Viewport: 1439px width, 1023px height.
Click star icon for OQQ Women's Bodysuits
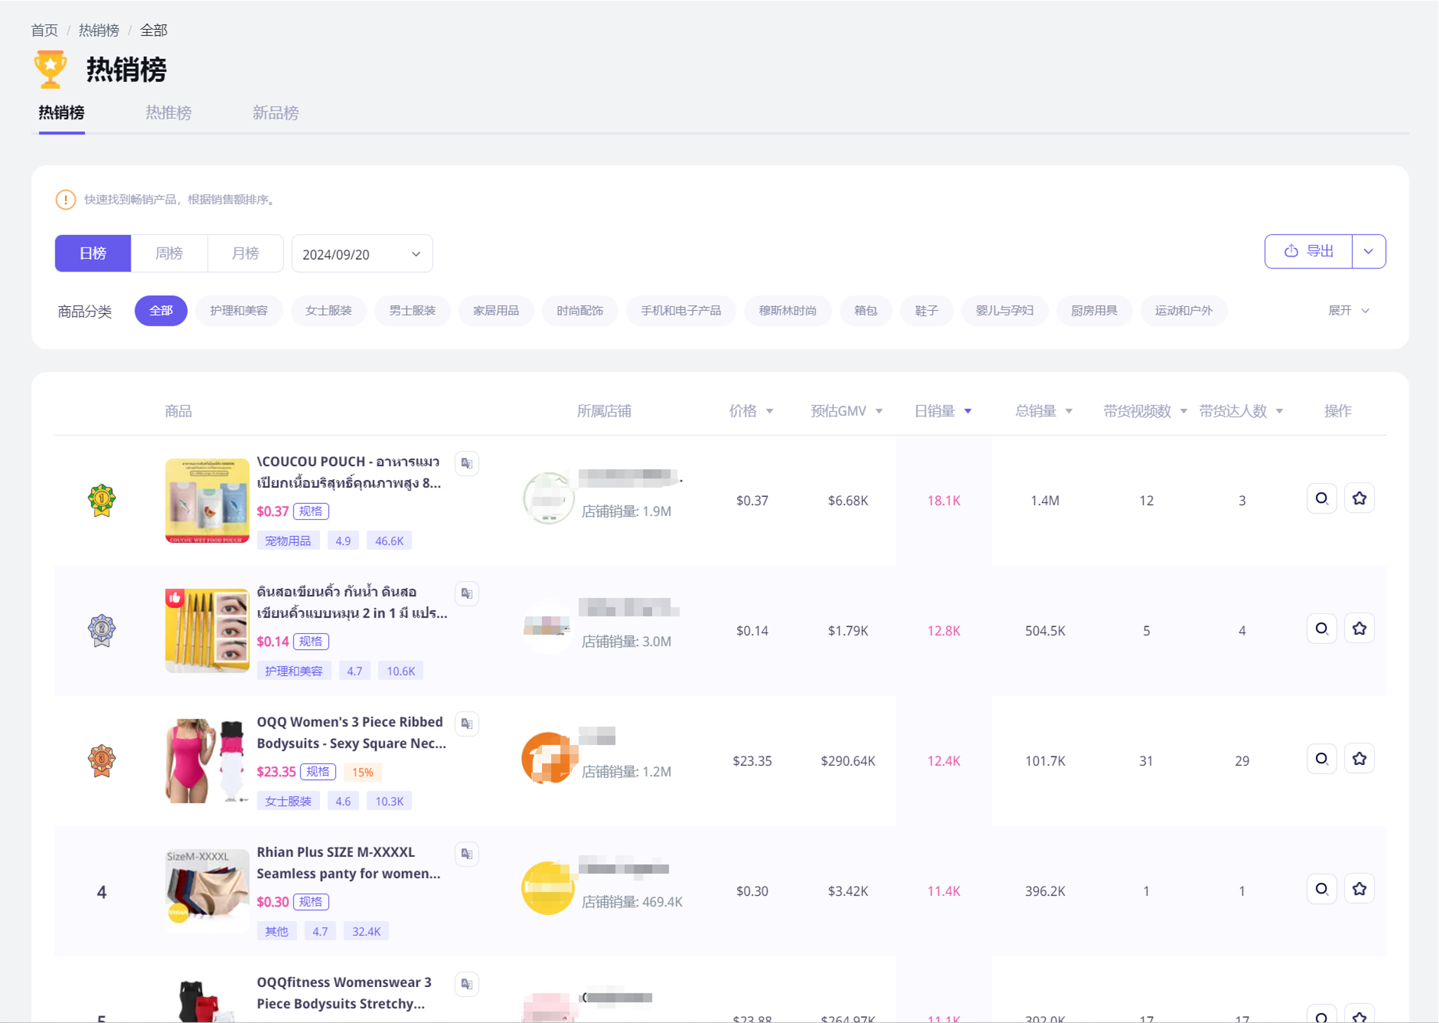1359,759
